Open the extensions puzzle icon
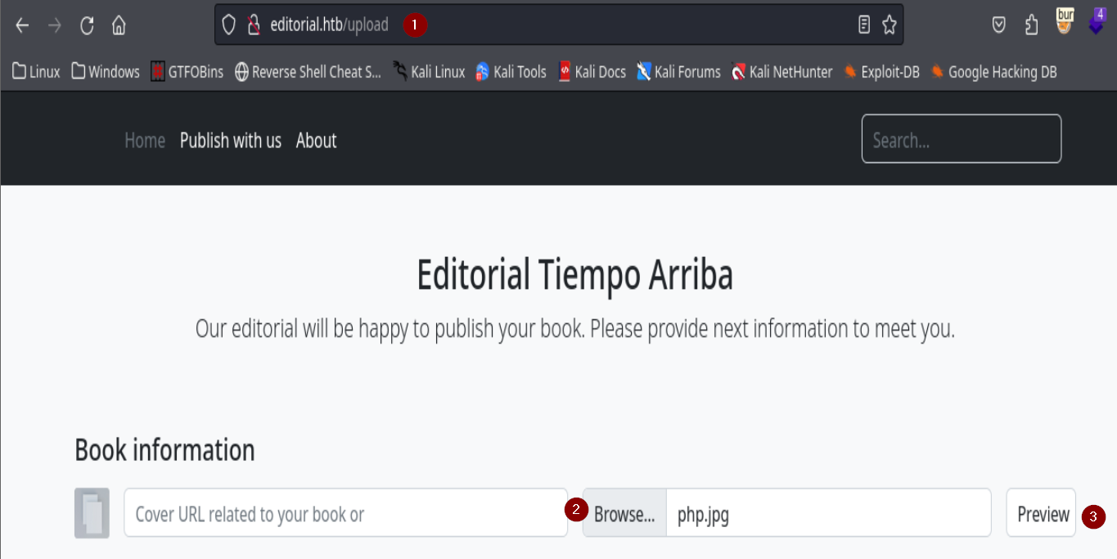 click(x=1031, y=25)
